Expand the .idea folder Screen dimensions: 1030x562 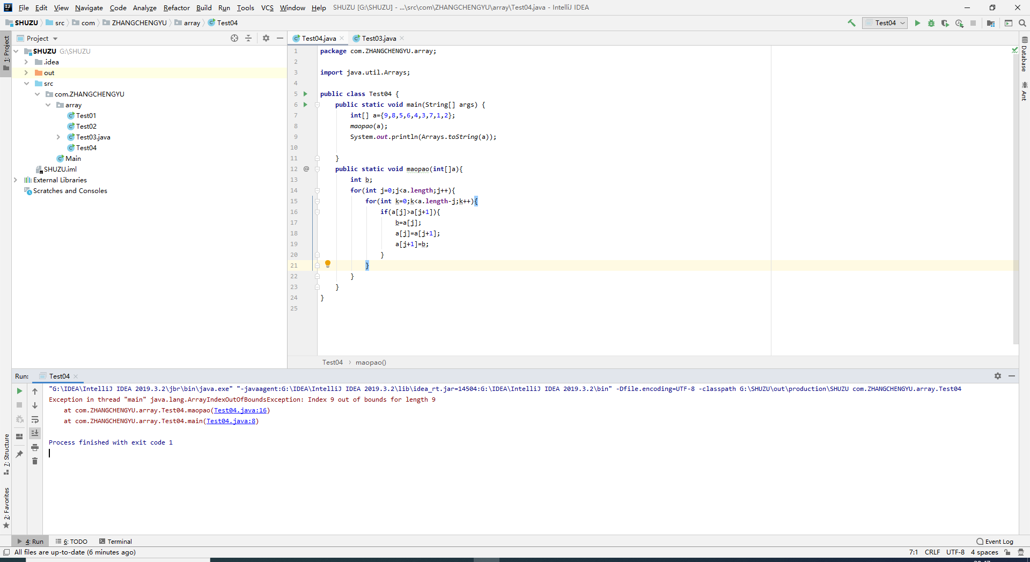pos(26,62)
